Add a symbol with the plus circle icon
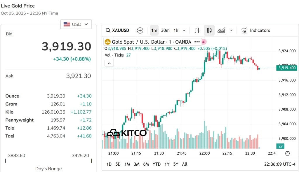The image size is (299, 172). (140, 31)
